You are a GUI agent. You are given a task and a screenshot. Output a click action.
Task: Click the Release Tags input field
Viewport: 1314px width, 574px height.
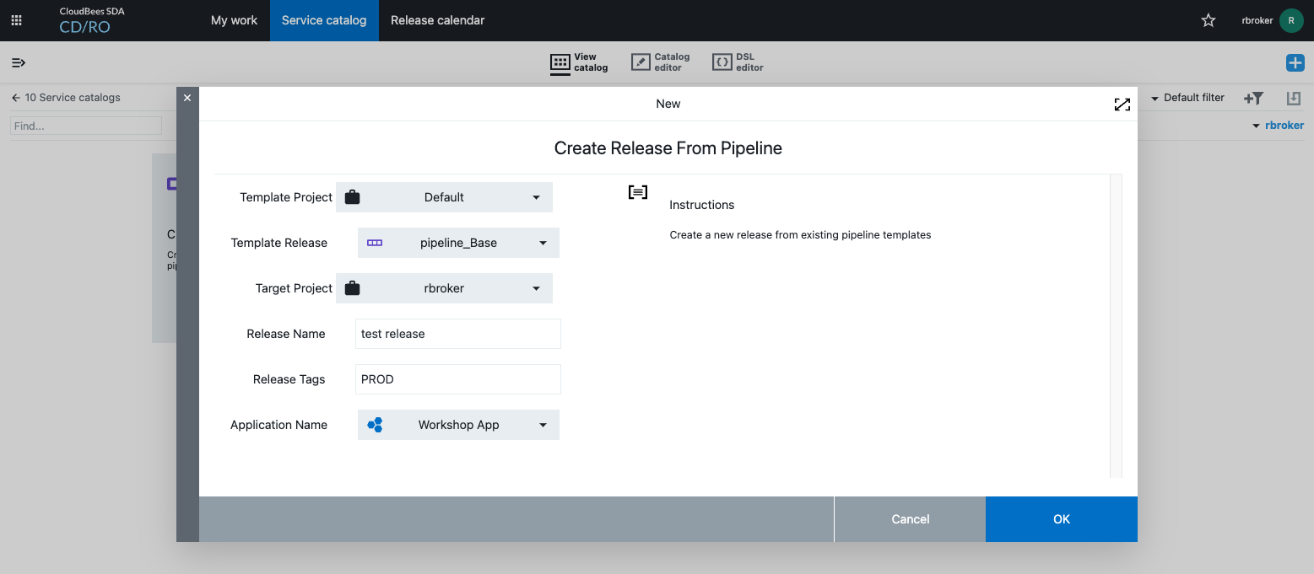458,379
